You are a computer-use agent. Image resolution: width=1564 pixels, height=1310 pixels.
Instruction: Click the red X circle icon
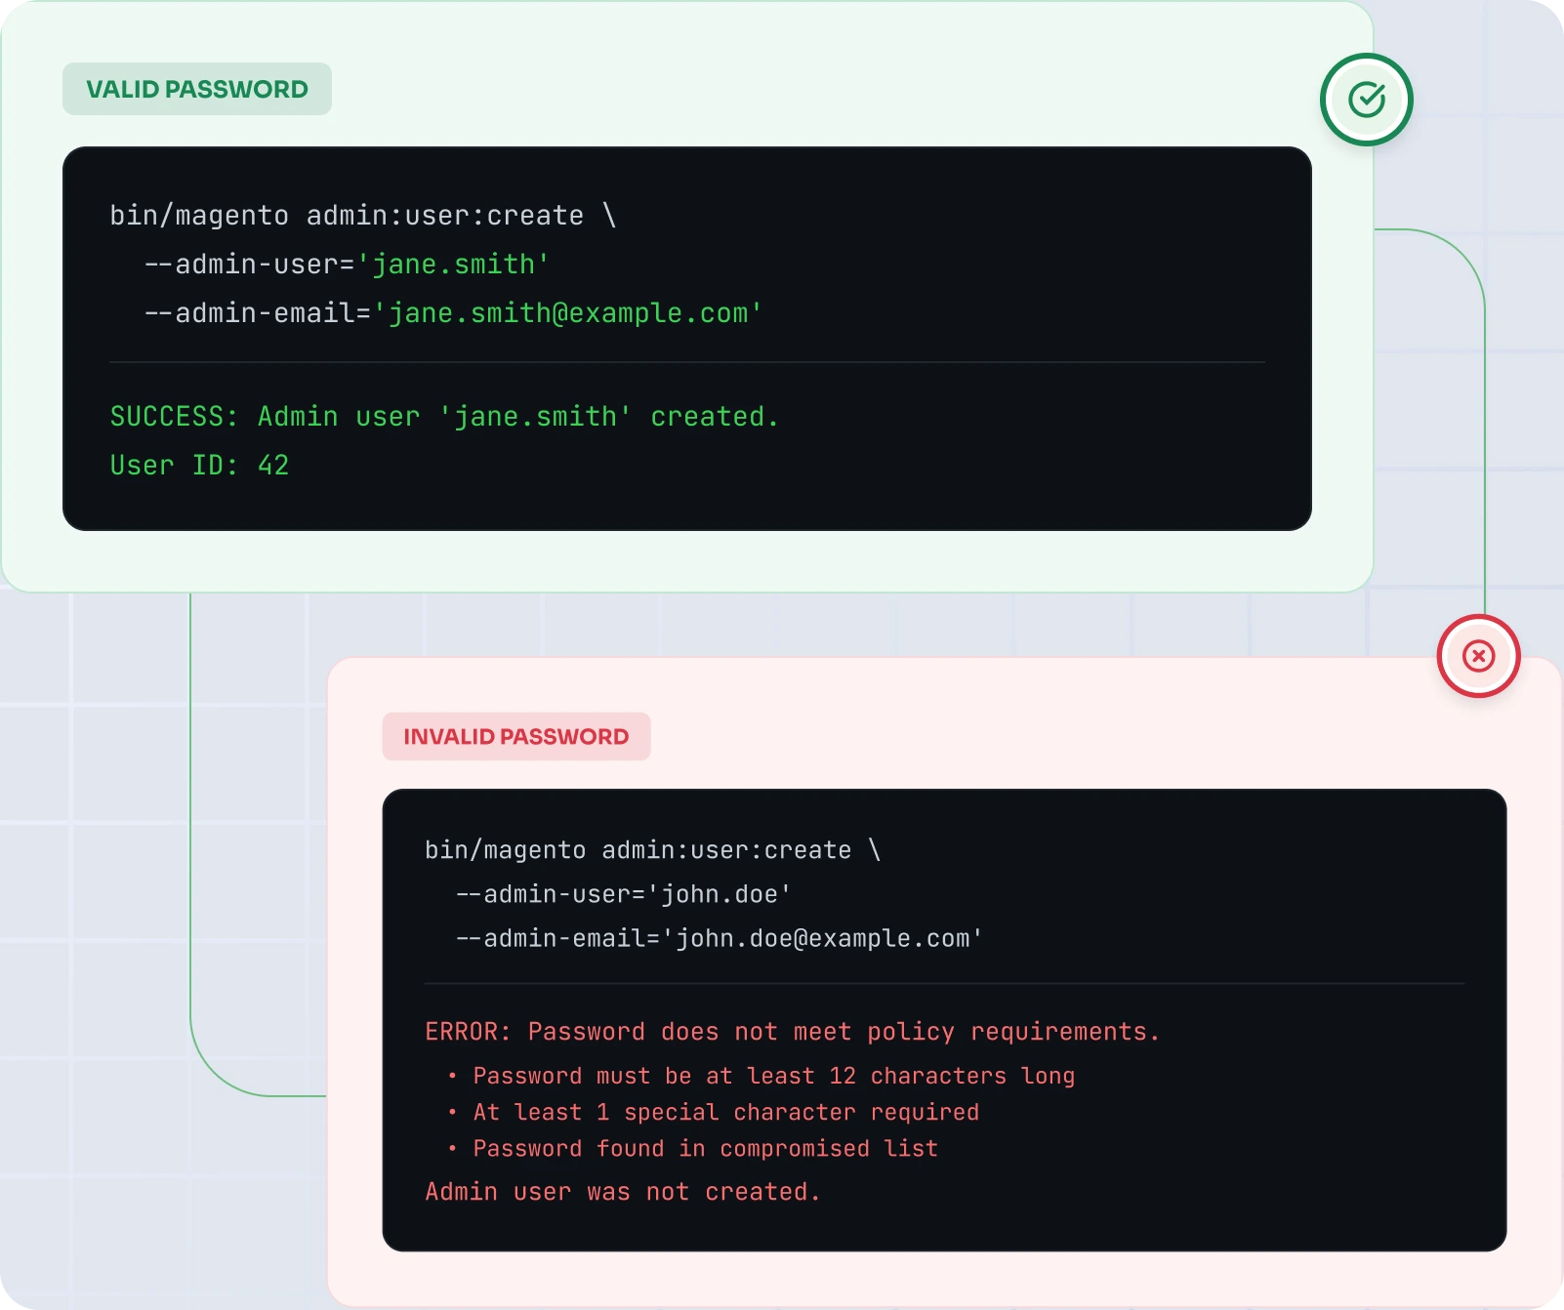coord(1478,656)
